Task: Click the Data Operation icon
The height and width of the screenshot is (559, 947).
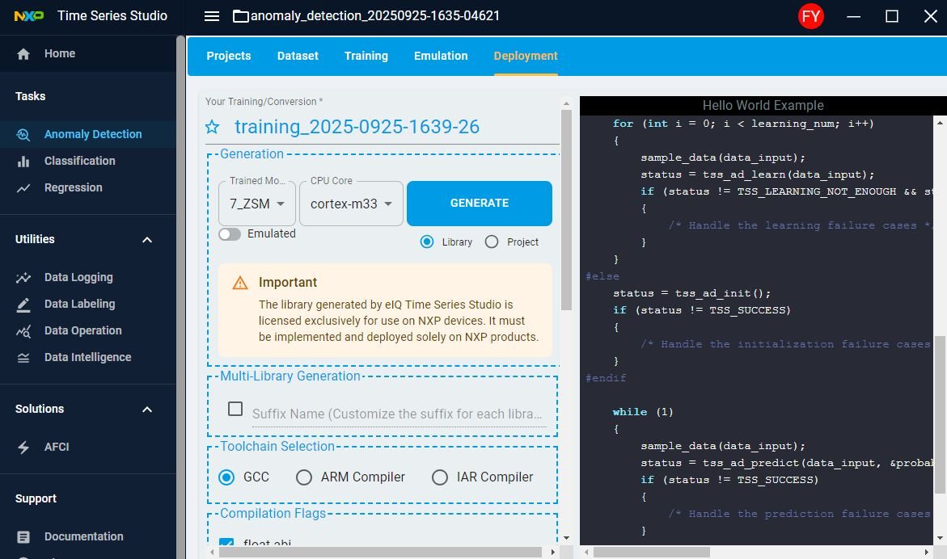Action: [x=23, y=331]
